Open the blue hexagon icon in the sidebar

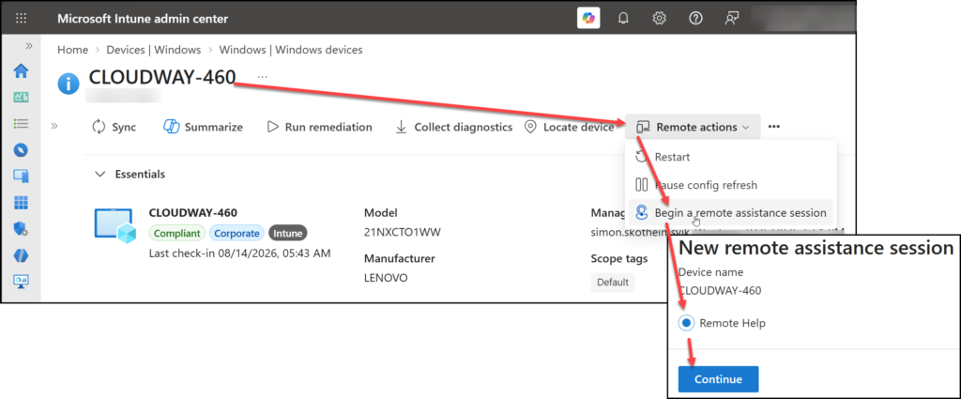coord(21,255)
